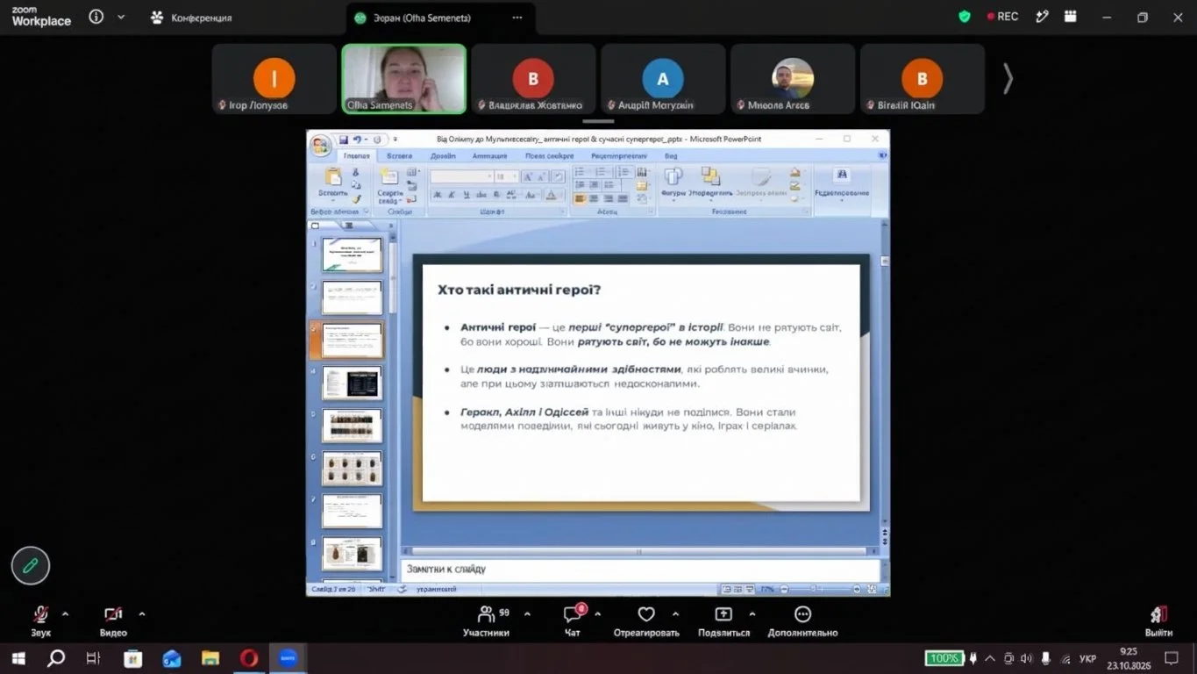Expand the share options arrow

(x=752, y=614)
